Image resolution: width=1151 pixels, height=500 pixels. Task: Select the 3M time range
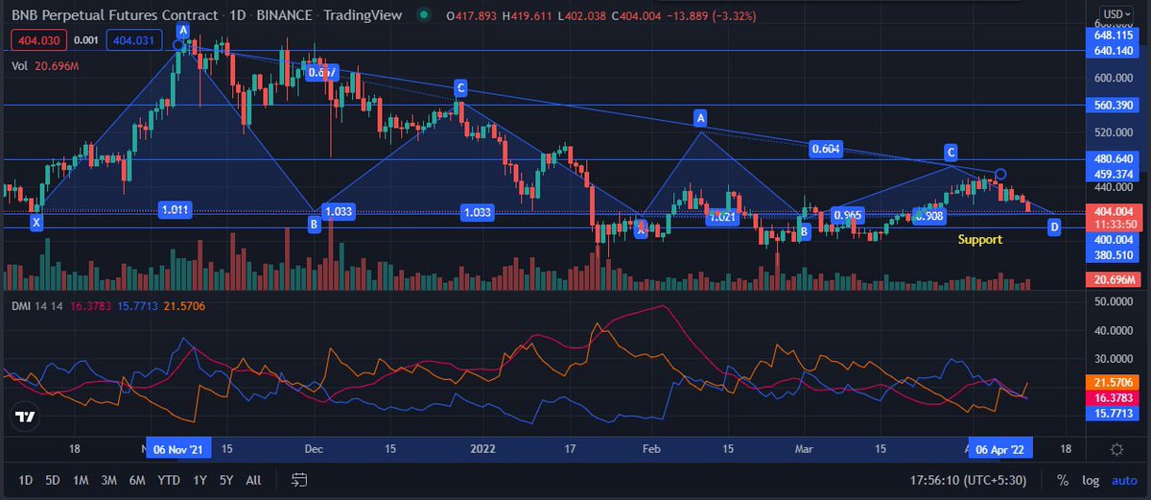click(109, 480)
